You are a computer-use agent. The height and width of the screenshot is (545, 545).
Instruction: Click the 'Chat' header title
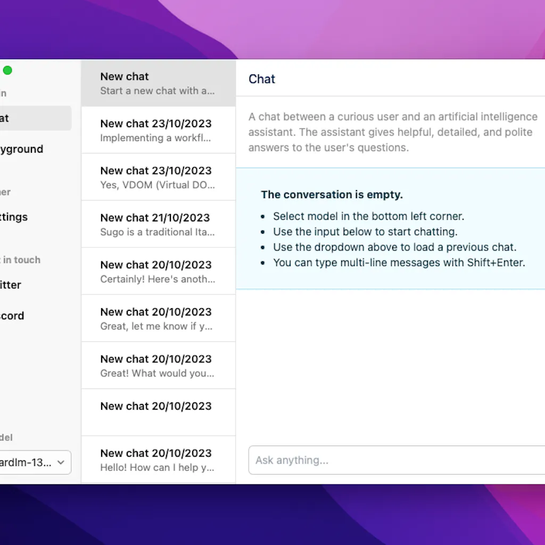click(x=262, y=79)
